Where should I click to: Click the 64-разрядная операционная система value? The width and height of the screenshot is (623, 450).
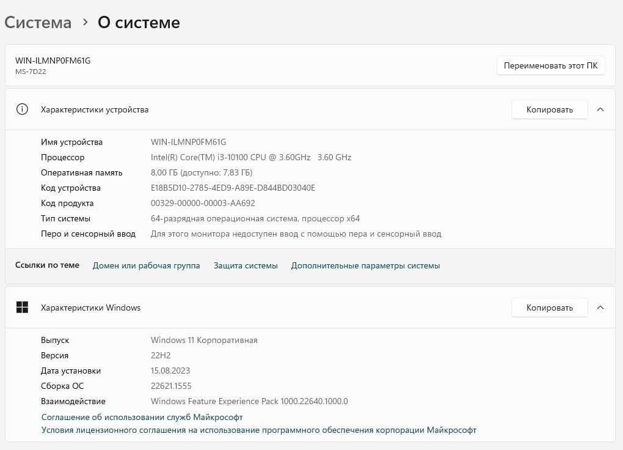(255, 218)
